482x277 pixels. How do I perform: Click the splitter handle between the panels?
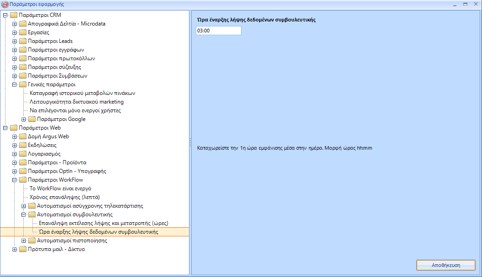190,143
